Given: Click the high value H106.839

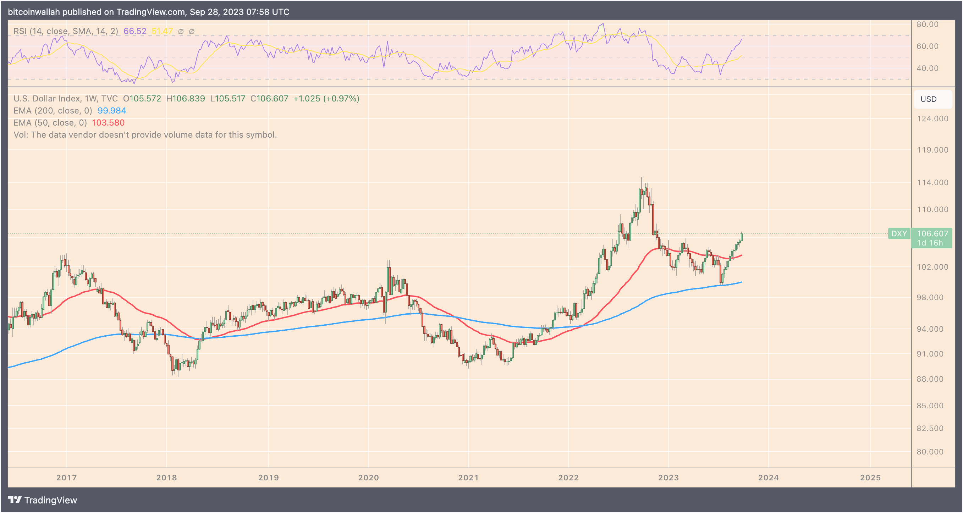Looking at the screenshot, I should coord(186,98).
